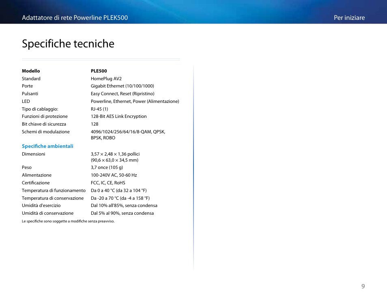Click '128-Bit AES Link Encryption' value
The image size is (387, 299).
(x=119, y=116)
